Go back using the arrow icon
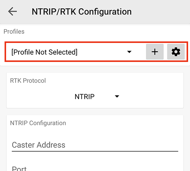Viewport: 190px width, 171px height. pos(13,11)
